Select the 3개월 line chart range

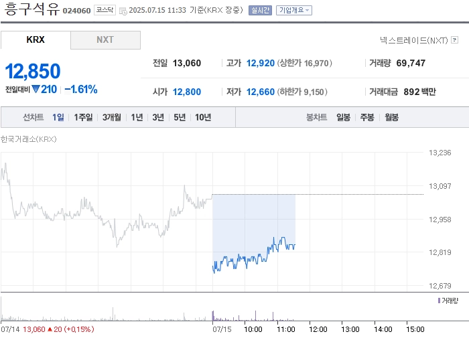[x=112, y=117]
